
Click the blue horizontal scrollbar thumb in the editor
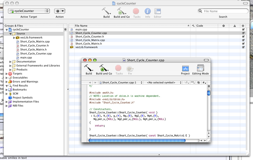[137, 140]
